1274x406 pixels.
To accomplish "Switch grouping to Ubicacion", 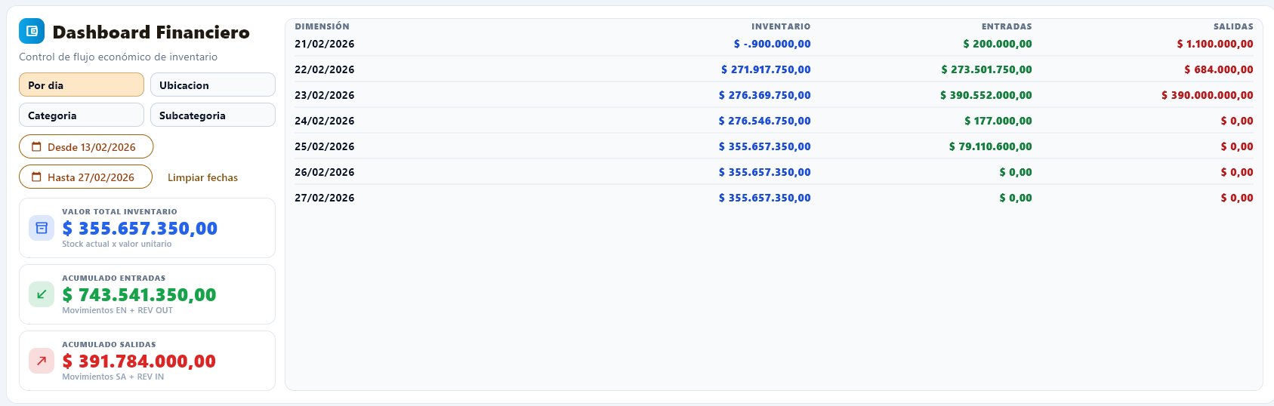I will pos(213,85).
